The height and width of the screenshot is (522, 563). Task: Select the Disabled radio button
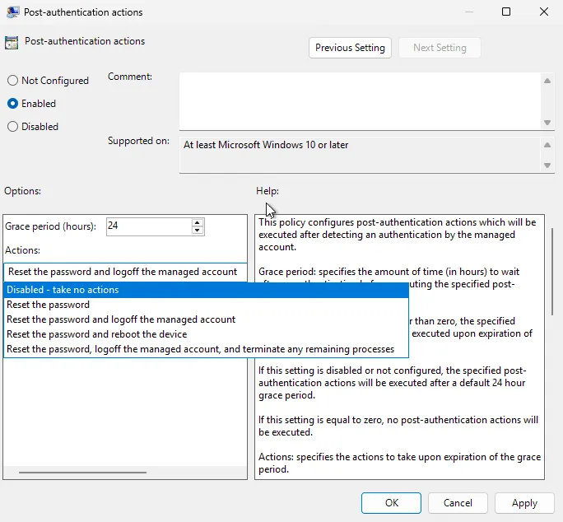coord(12,127)
